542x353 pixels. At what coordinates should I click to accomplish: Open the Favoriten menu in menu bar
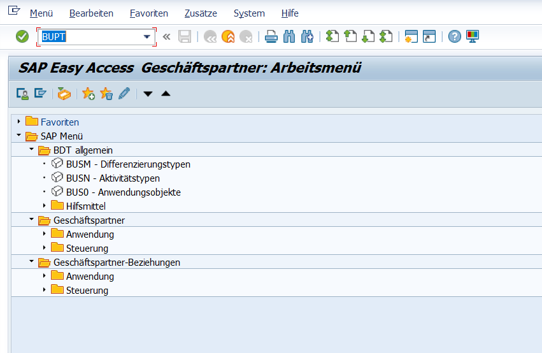tap(149, 13)
